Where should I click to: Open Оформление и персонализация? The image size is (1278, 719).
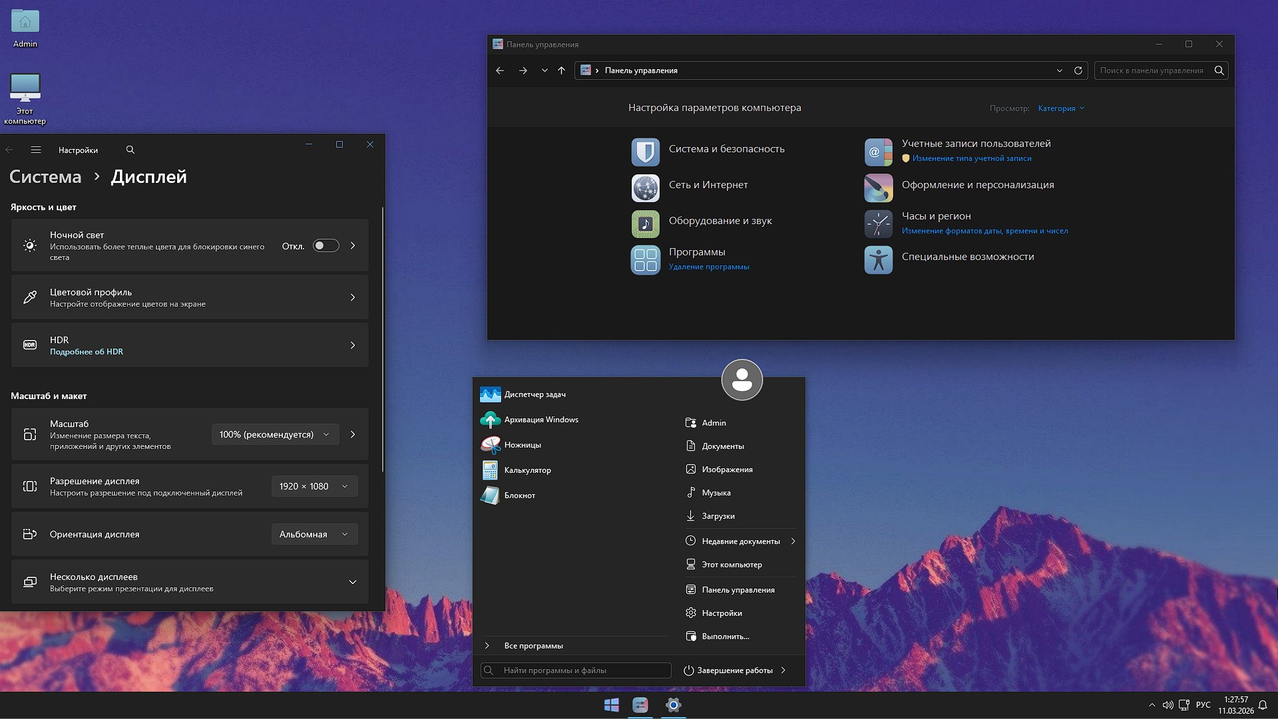coord(978,185)
